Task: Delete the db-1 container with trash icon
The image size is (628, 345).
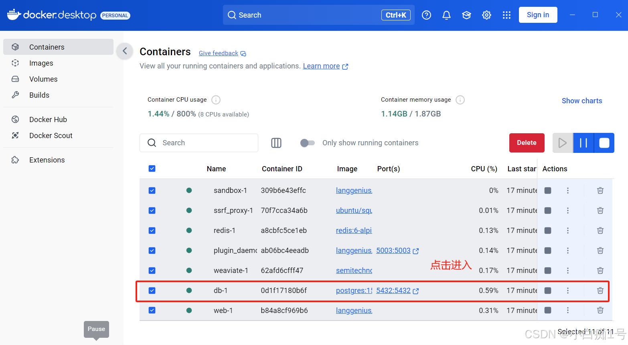Action: click(x=600, y=291)
